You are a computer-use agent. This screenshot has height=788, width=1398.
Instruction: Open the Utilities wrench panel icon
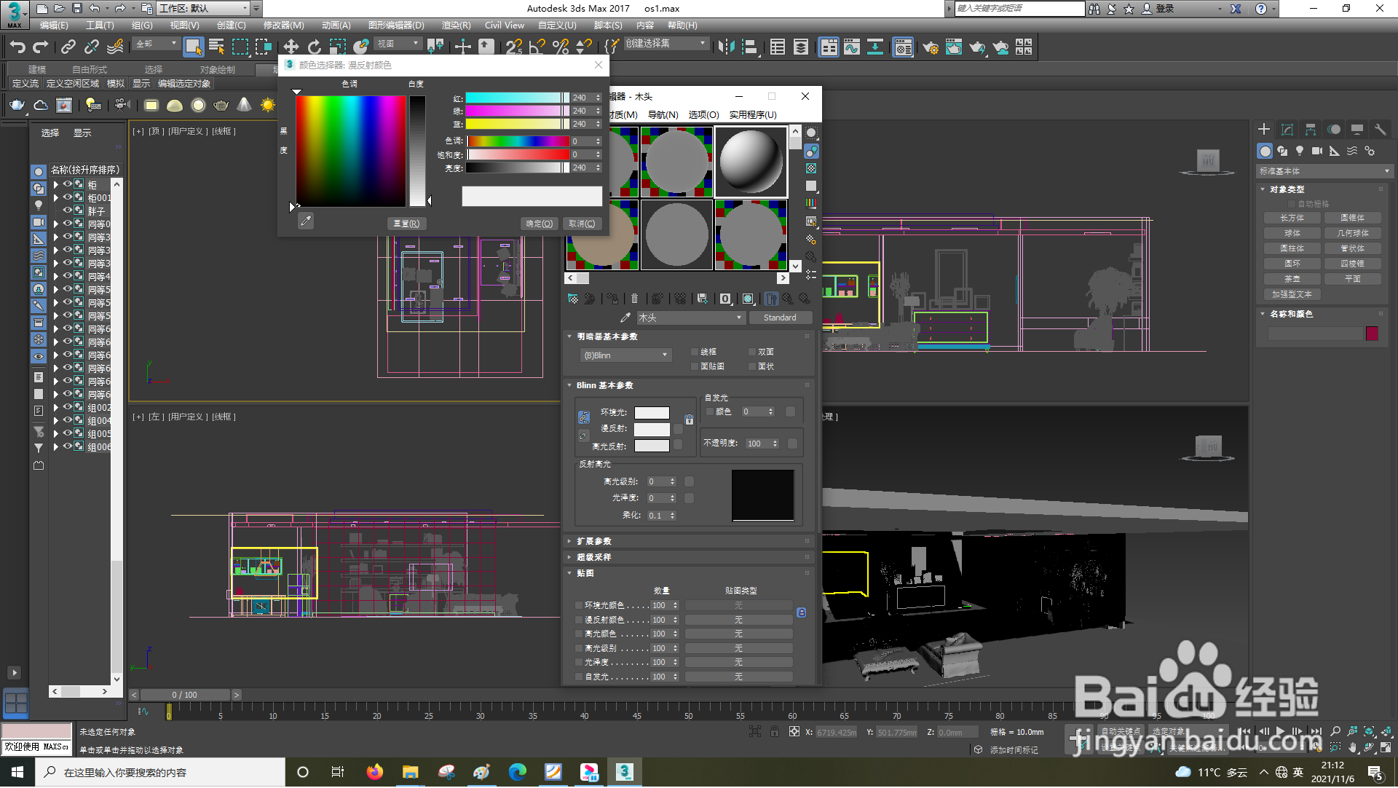[1380, 130]
